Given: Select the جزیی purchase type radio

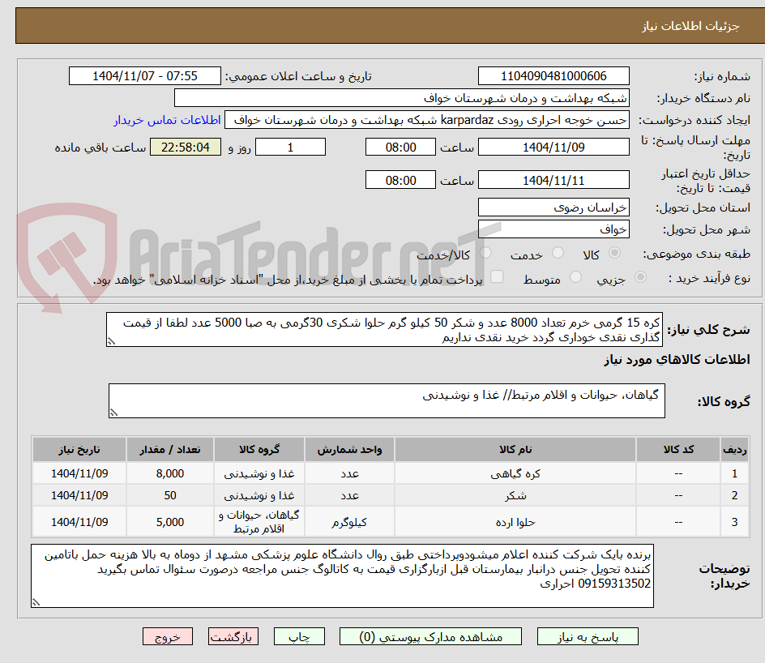Looking at the screenshot, I should click(640, 277).
